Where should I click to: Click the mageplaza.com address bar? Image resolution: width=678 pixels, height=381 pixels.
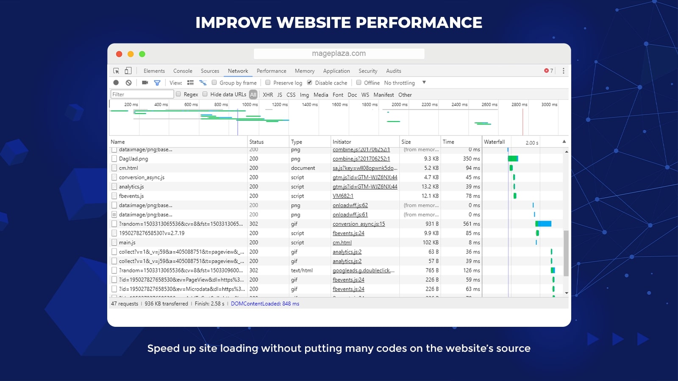(x=339, y=53)
